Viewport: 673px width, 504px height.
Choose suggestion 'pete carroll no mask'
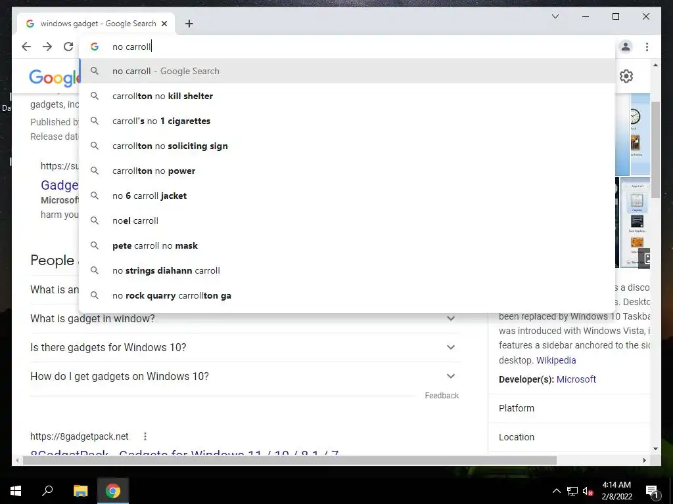pos(347,245)
